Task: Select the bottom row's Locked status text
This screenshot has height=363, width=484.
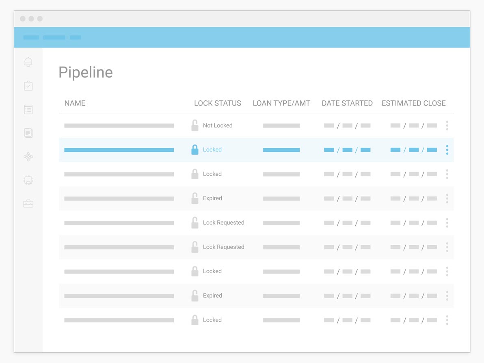Action: point(212,320)
